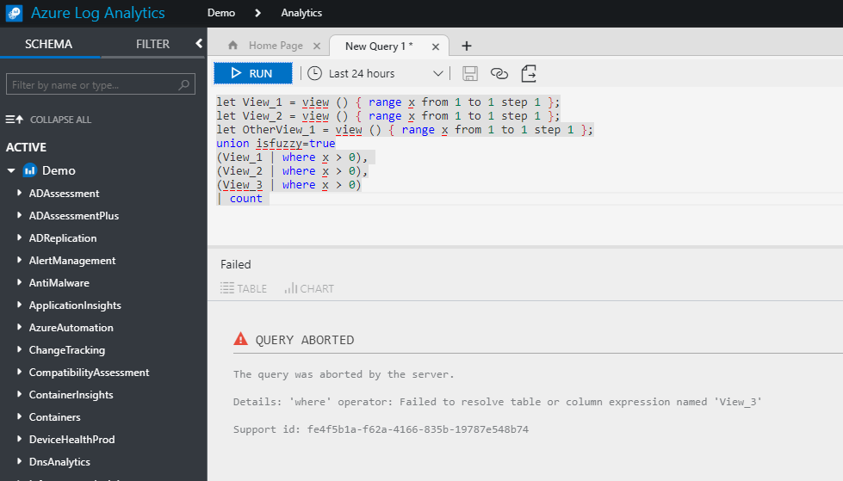843x481 pixels.
Task: Export query results with export icon
Action: point(529,74)
